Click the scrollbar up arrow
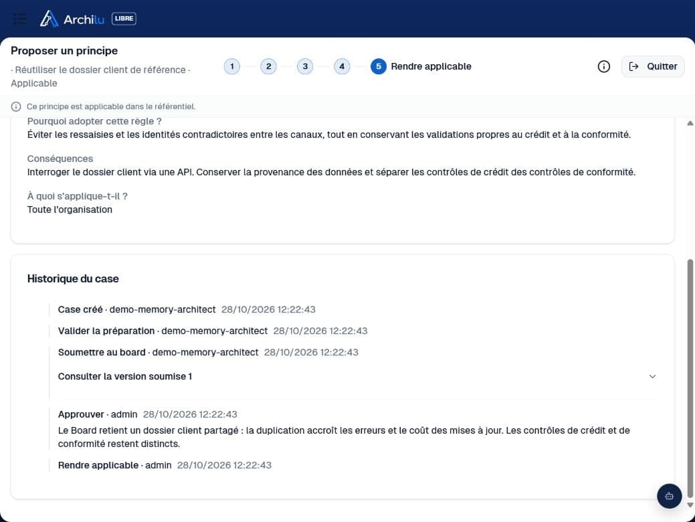The width and height of the screenshot is (695, 522). coord(690,123)
